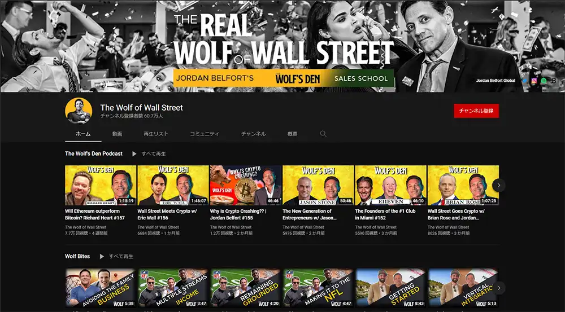The height and width of the screenshot is (312, 565).
Task: Open 'Remaining Grounded' Wolf Bites thumbnail
Action: pyautogui.click(x=246, y=288)
